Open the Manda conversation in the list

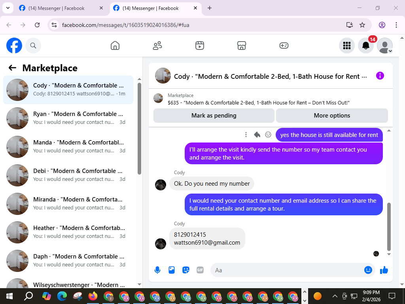[x=68, y=146]
